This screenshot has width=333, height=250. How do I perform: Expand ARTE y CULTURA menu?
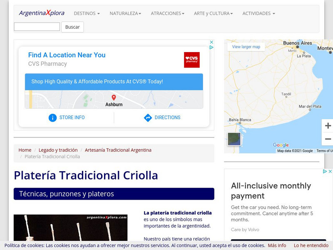tap(213, 13)
